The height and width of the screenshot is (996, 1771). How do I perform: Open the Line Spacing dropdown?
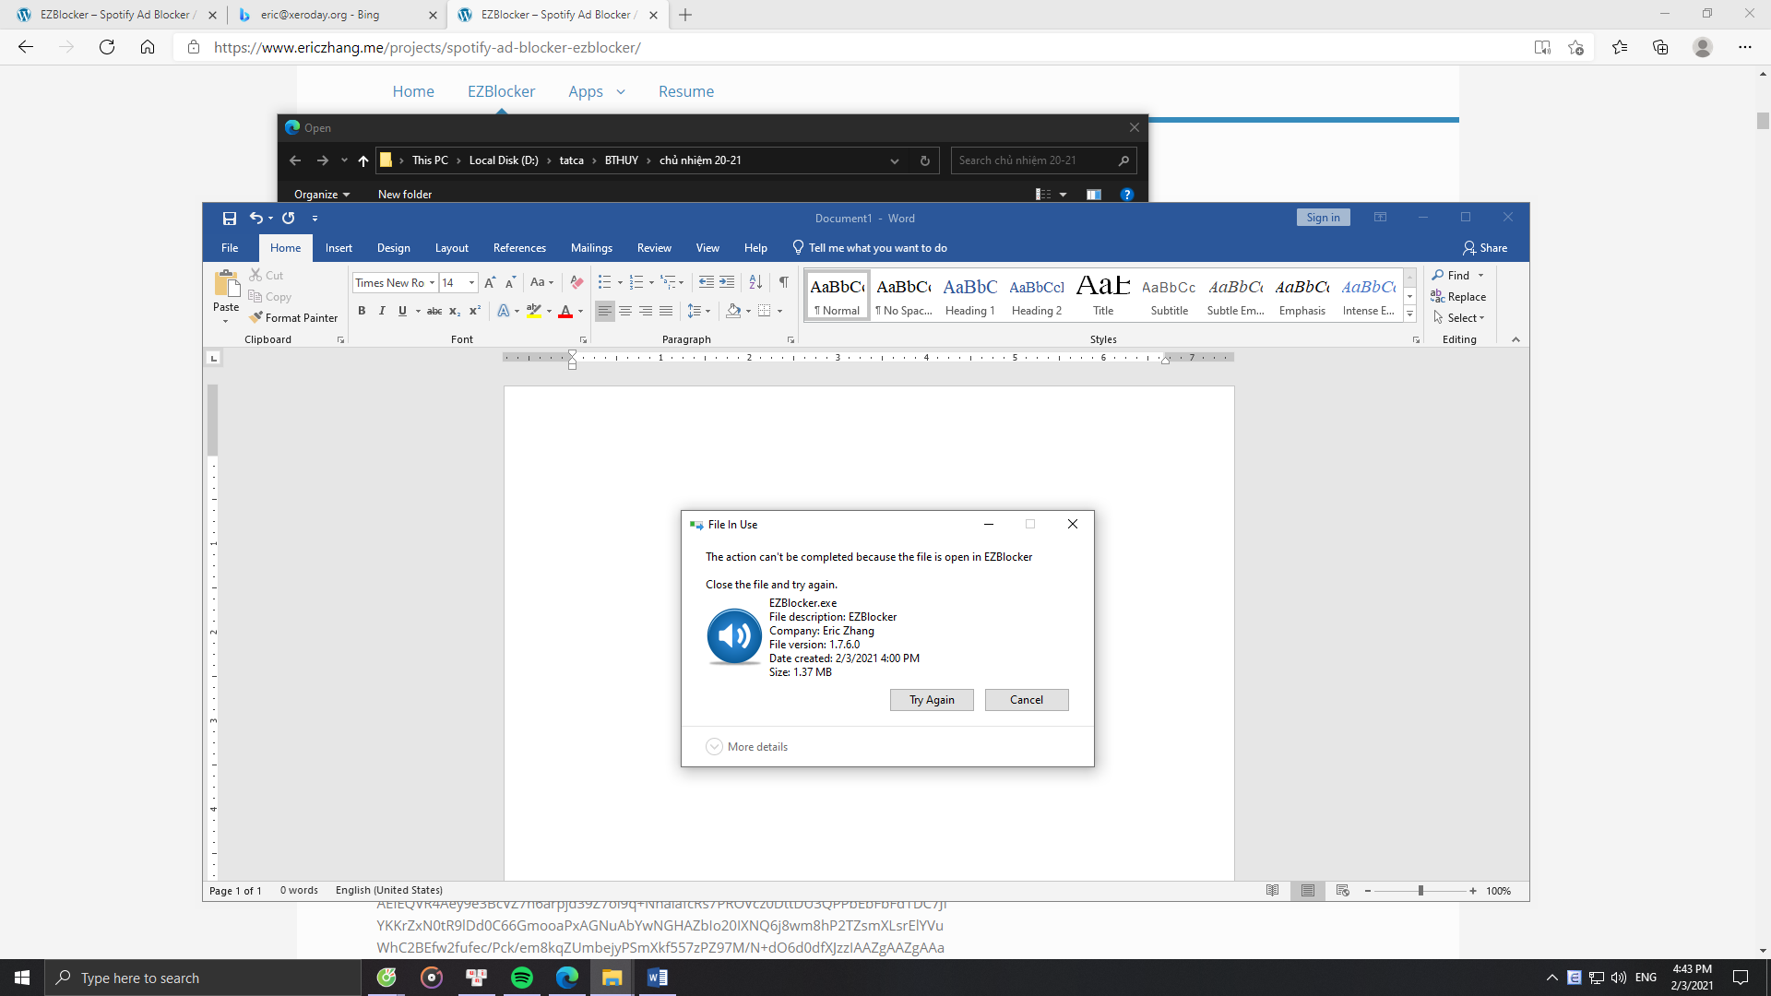coord(699,311)
